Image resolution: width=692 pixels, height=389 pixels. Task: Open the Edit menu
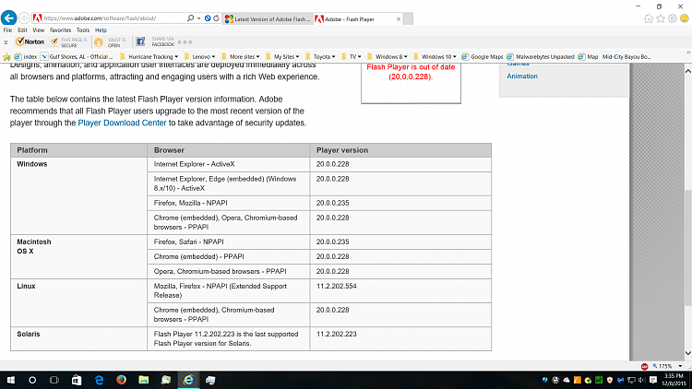click(22, 30)
